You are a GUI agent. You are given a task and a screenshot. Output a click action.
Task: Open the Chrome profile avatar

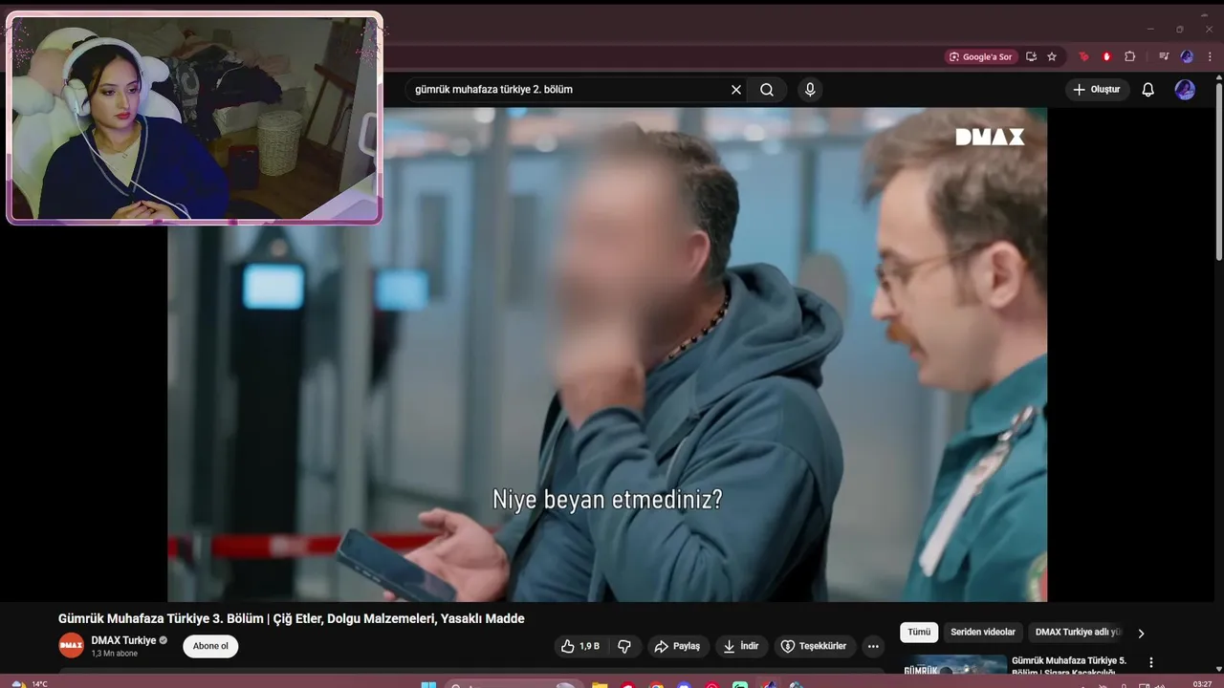tap(1187, 56)
